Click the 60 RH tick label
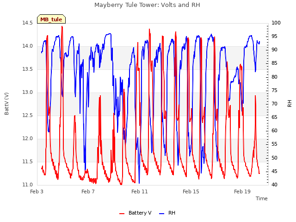 [x=274, y=131]
